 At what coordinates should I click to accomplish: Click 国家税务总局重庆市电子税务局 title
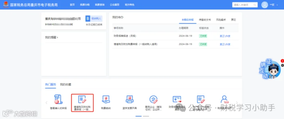pyautogui.click(x=34, y=5)
